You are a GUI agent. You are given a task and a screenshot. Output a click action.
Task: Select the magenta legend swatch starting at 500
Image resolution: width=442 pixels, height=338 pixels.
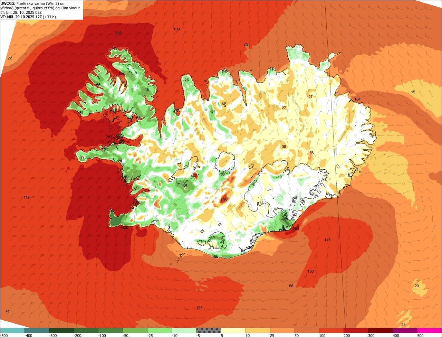click(429, 330)
